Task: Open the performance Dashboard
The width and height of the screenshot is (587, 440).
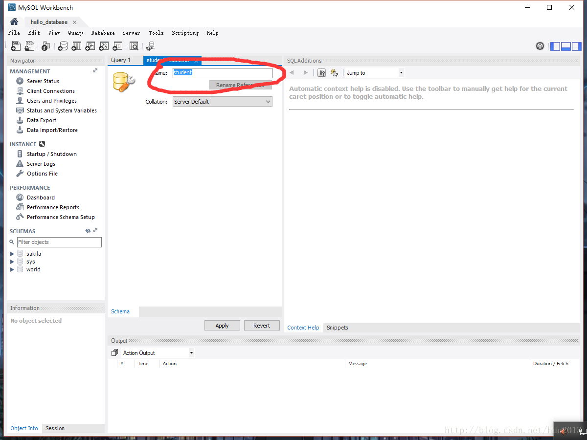Action: 41,198
